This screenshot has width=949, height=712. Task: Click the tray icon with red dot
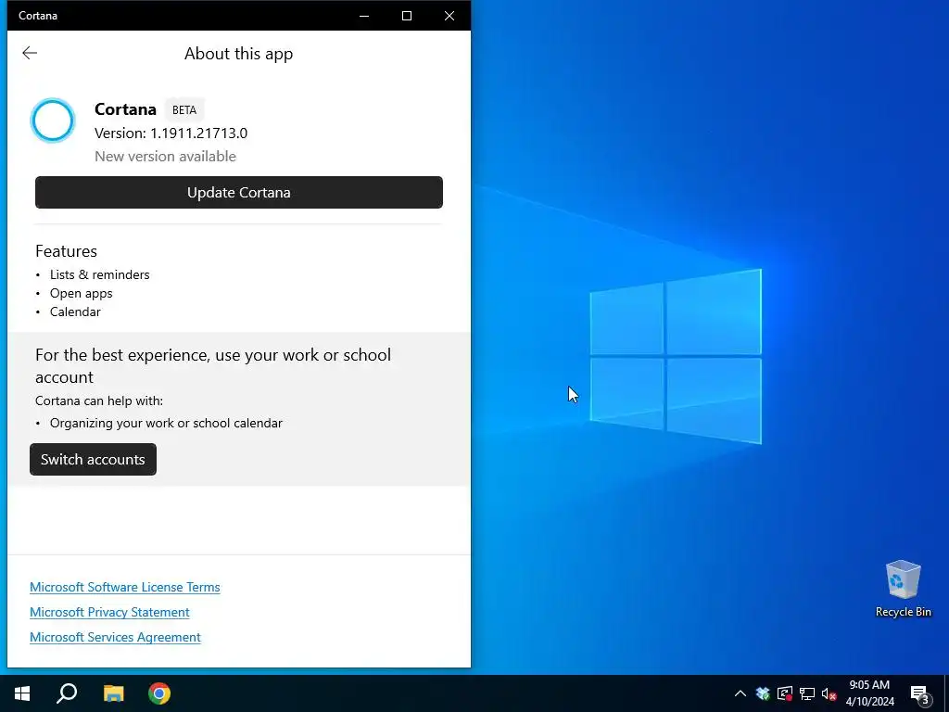tap(785, 693)
